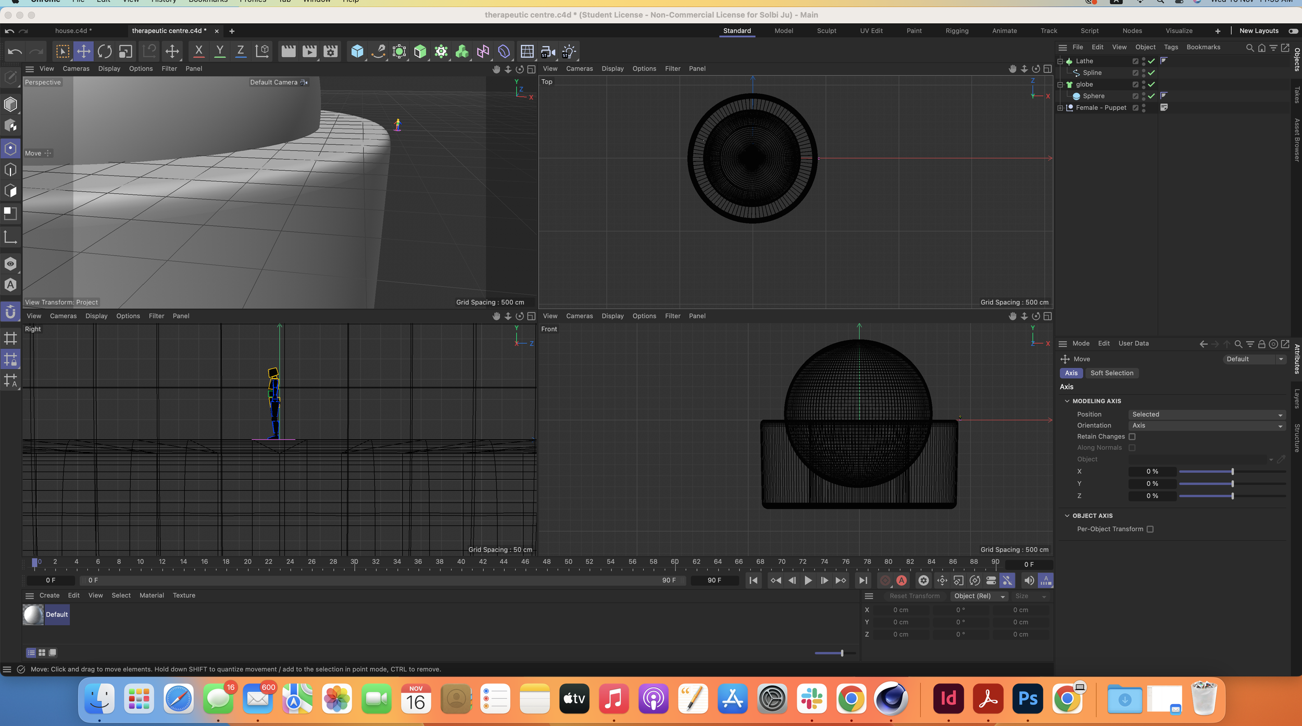
Task: Click X position coordinate field
Action: coord(901,610)
